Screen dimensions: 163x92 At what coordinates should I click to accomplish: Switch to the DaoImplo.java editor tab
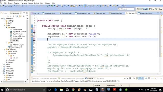tap(100, 13)
